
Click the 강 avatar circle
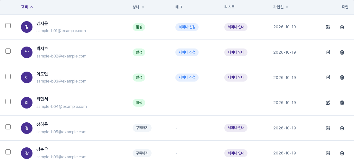[27, 153]
